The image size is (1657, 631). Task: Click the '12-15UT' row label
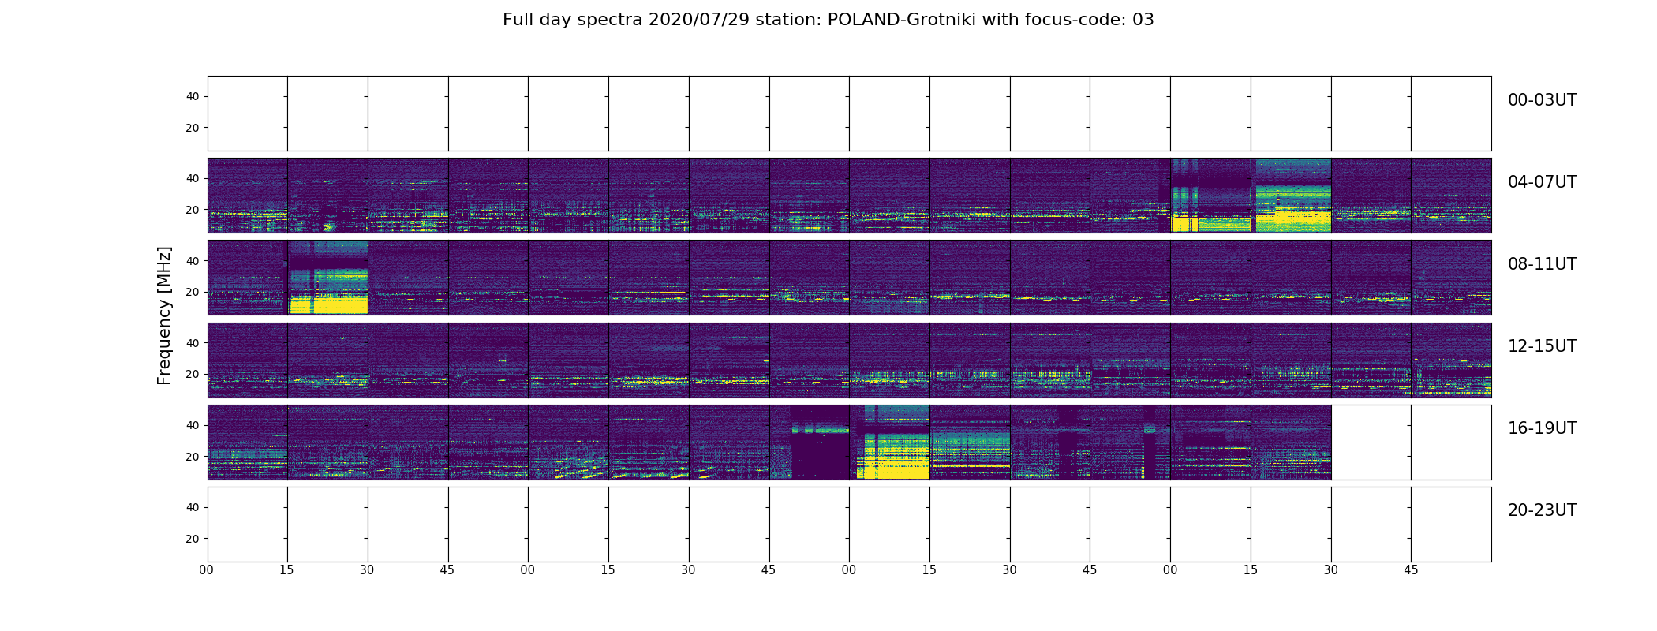click(1542, 346)
